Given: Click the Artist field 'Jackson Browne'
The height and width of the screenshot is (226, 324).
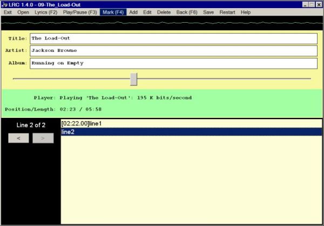Looking at the screenshot, I should coord(173,51).
